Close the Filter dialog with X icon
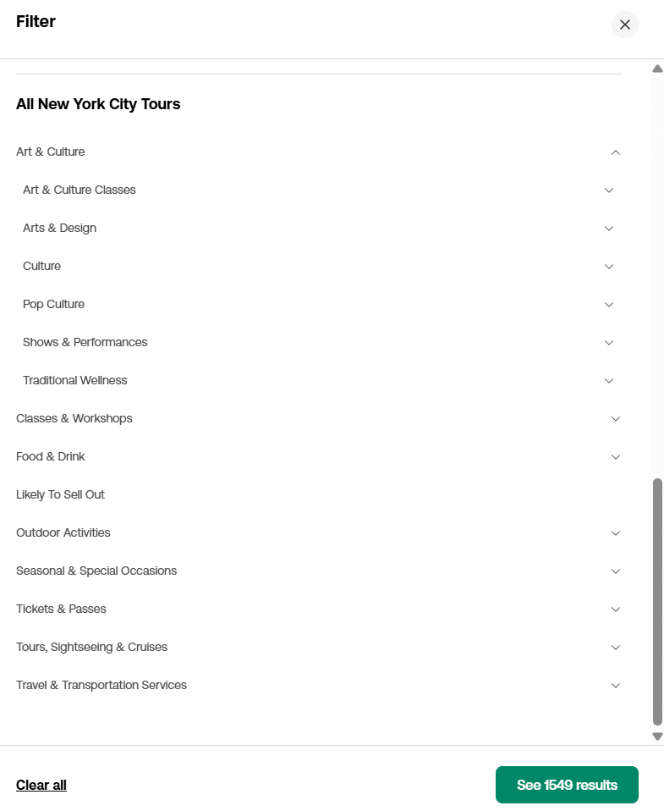Image resolution: width=664 pixels, height=811 pixels. tap(625, 25)
